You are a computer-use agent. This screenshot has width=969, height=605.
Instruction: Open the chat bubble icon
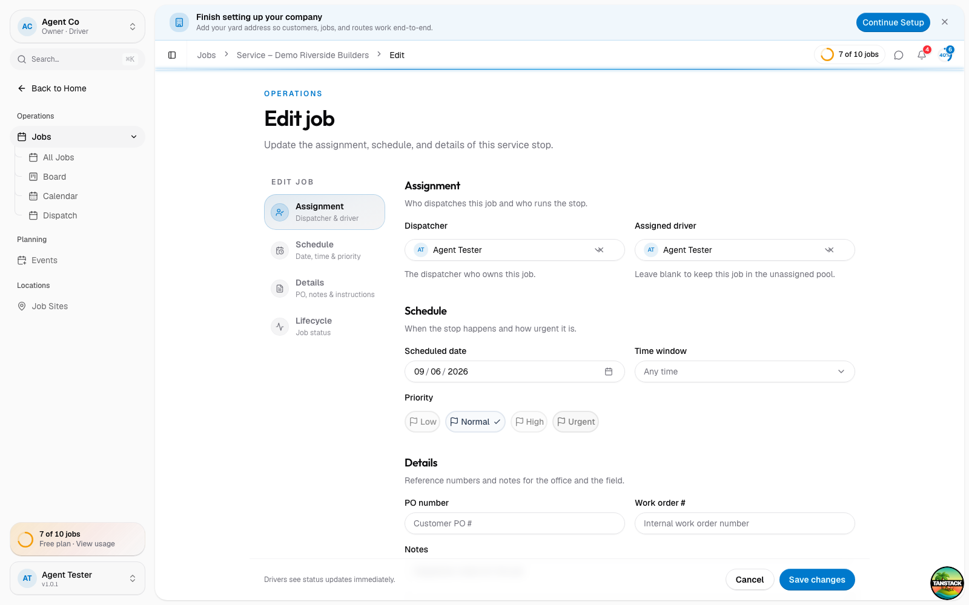tap(899, 55)
